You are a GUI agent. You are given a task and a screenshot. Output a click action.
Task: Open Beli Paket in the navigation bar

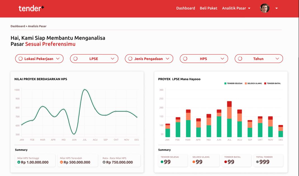click(x=208, y=8)
